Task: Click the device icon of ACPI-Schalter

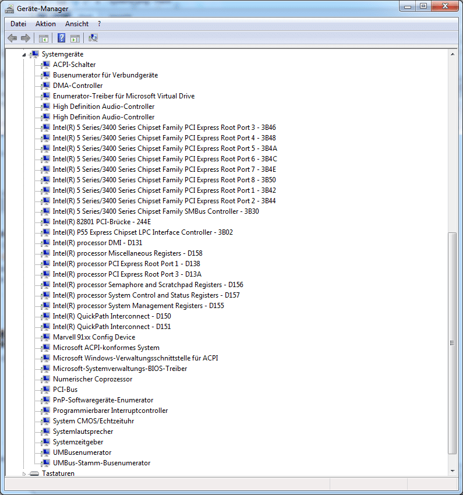Action: (x=46, y=65)
